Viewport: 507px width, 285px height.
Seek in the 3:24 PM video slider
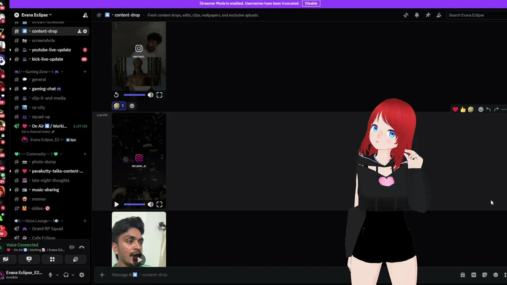[134, 205]
